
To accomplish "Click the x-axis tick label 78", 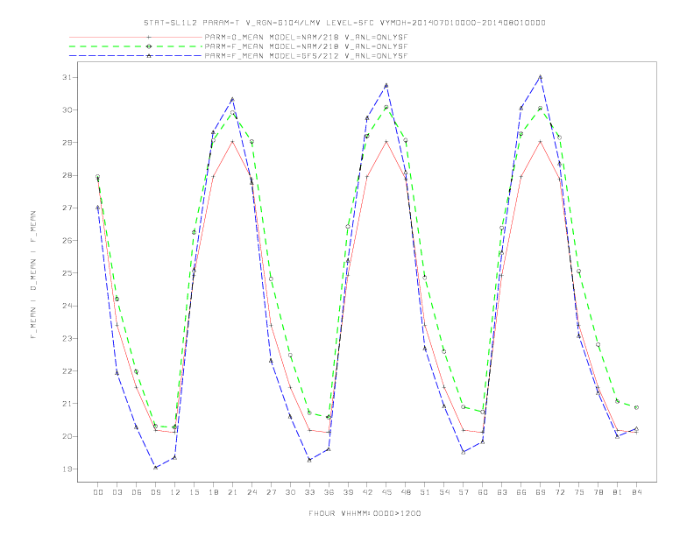I will pos(598,492).
